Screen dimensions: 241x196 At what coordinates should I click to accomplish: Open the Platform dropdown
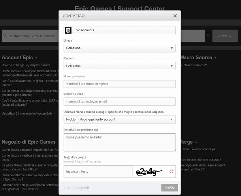pos(120,66)
